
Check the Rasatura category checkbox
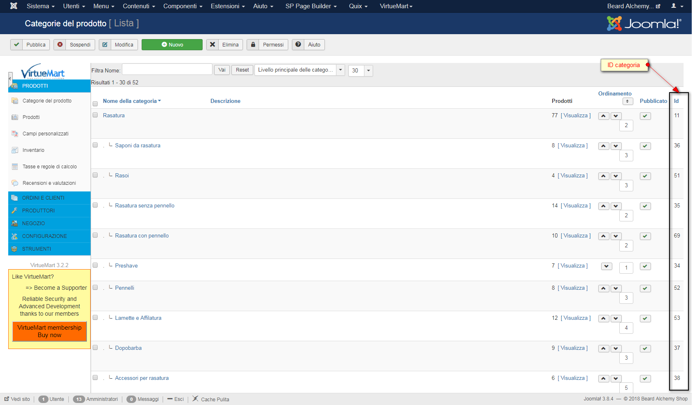pyautogui.click(x=95, y=115)
